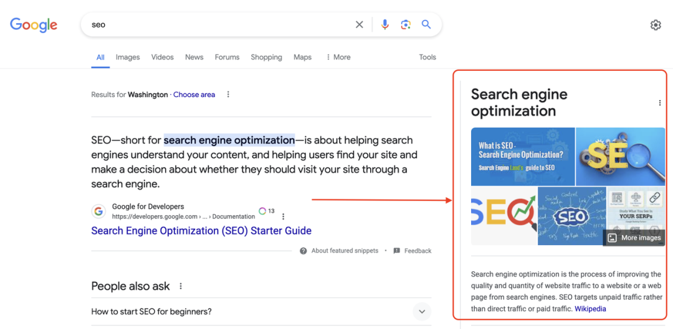Screen dimensions: 673x329
Task: Open three-dot menu beside Documentation result
Action: point(283,216)
